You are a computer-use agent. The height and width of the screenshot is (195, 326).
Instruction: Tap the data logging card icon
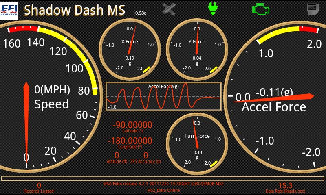(313, 9)
